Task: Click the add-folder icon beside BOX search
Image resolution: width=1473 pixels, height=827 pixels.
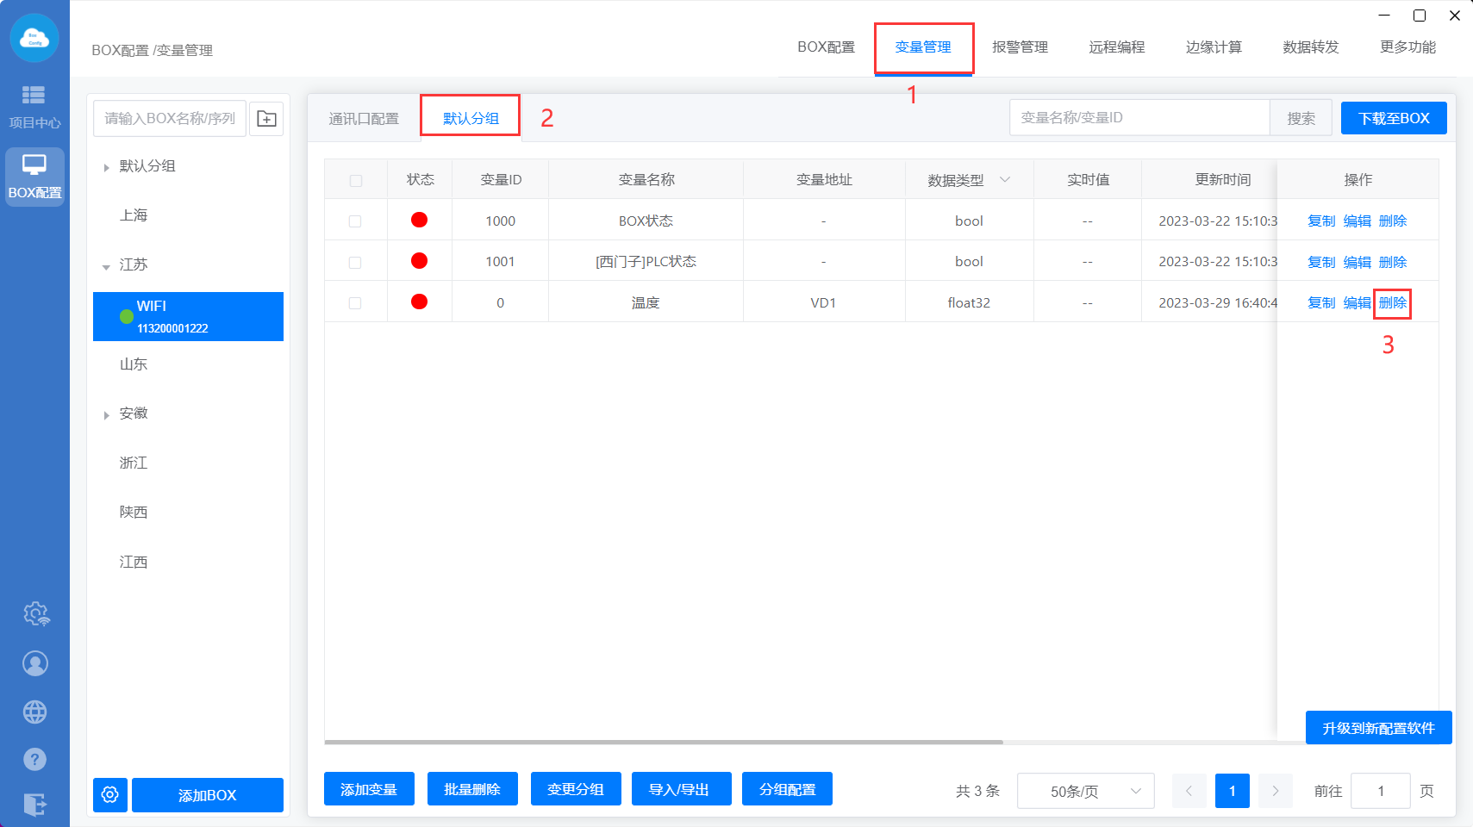Action: 266,119
